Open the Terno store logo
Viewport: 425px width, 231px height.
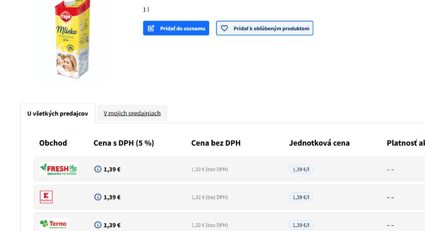54,224
